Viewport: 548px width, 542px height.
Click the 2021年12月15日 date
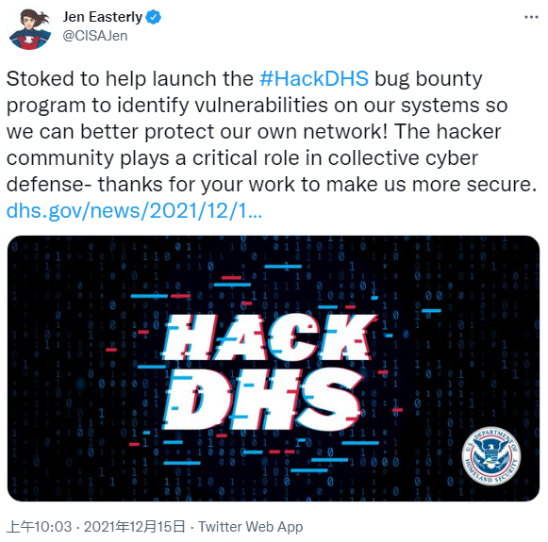pyautogui.click(x=134, y=527)
